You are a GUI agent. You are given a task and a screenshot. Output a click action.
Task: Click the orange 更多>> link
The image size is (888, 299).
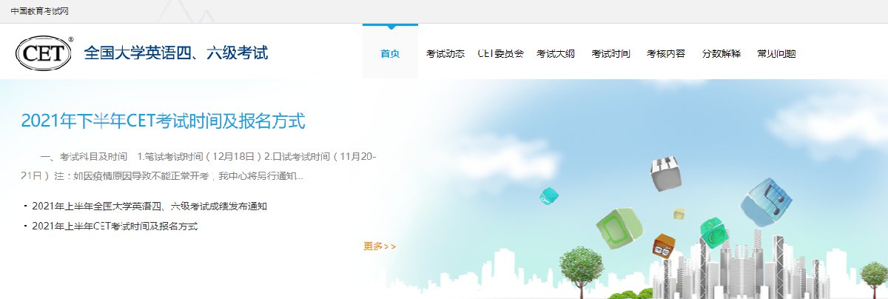click(380, 246)
